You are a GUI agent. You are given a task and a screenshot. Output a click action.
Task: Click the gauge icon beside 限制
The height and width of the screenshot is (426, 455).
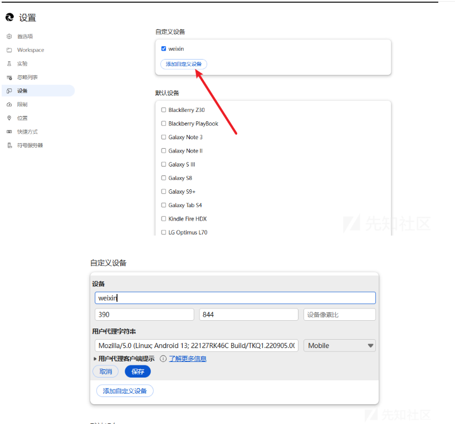point(9,105)
